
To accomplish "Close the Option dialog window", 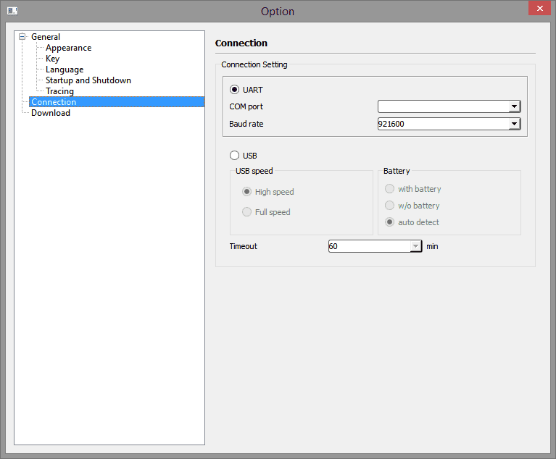I will (538, 9).
